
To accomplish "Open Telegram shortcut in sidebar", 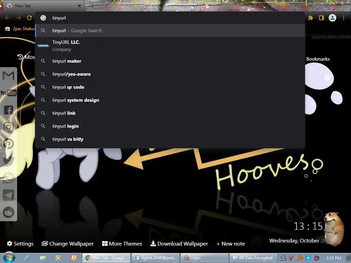I will pos(9,195).
